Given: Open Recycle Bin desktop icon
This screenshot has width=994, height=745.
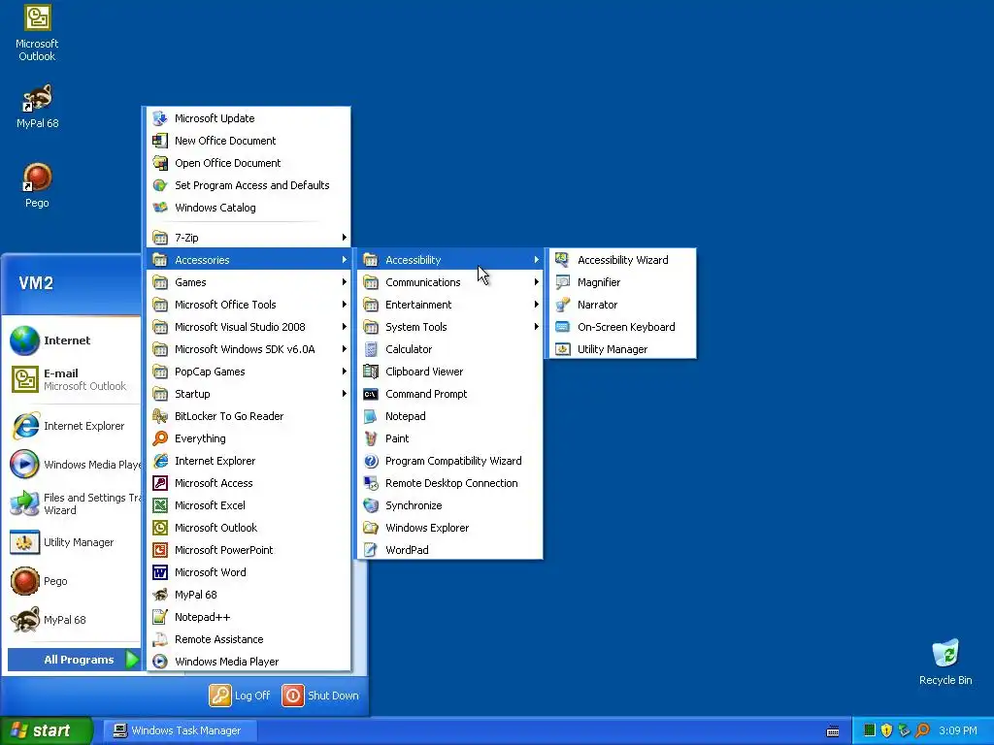Looking at the screenshot, I should coord(945,662).
